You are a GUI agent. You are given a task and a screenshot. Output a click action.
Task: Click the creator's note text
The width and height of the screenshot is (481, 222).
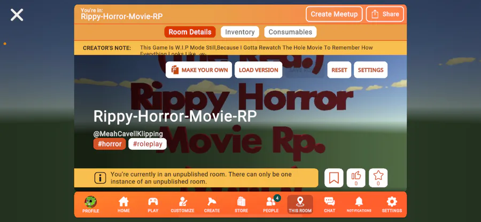257,50
